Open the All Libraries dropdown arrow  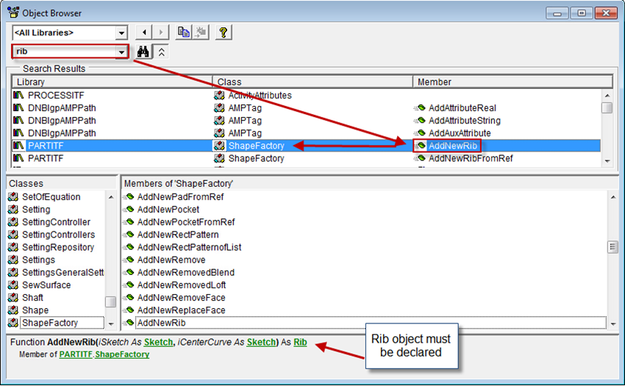point(121,32)
